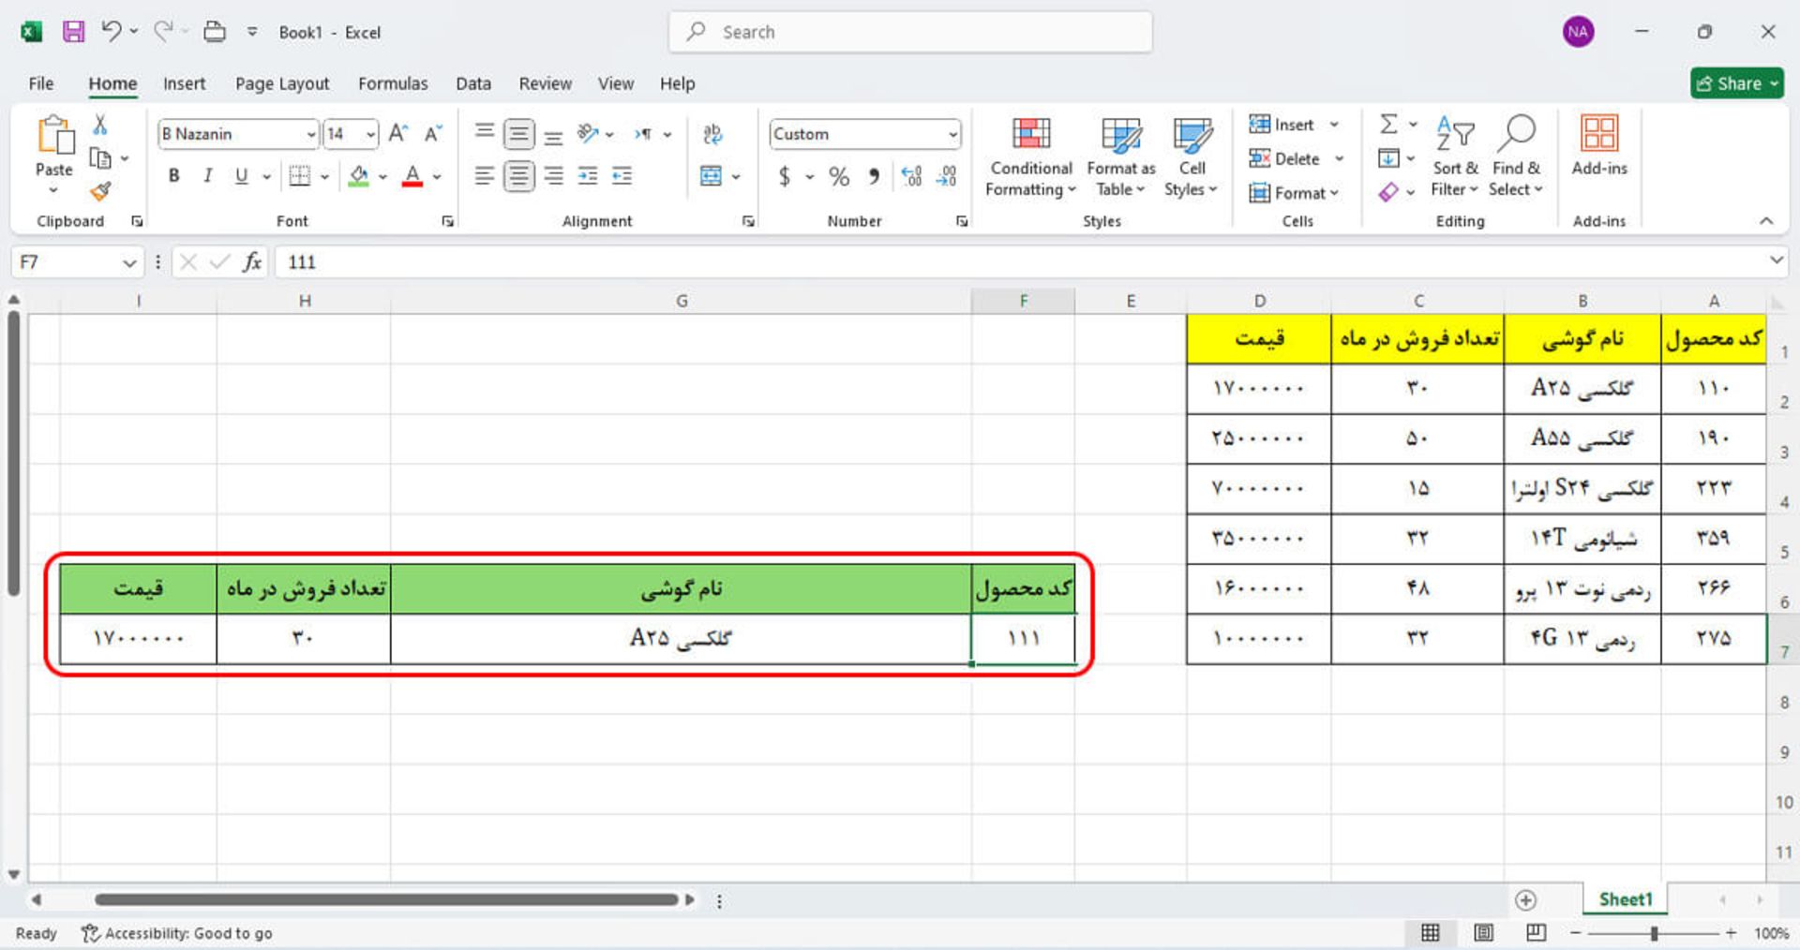Click the Cut scissors icon
The width and height of the screenshot is (1800, 950).
[100, 125]
